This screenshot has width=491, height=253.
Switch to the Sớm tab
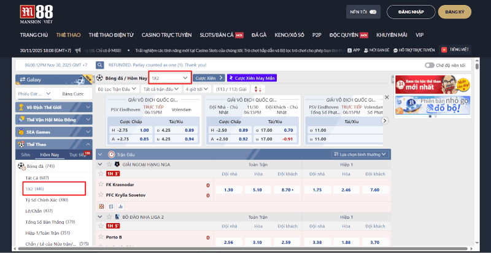coord(25,155)
